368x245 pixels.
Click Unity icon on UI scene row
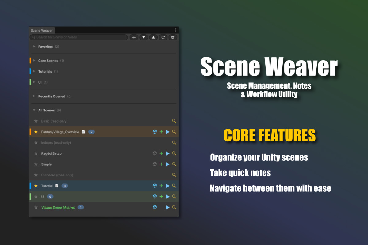tap(155, 197)
